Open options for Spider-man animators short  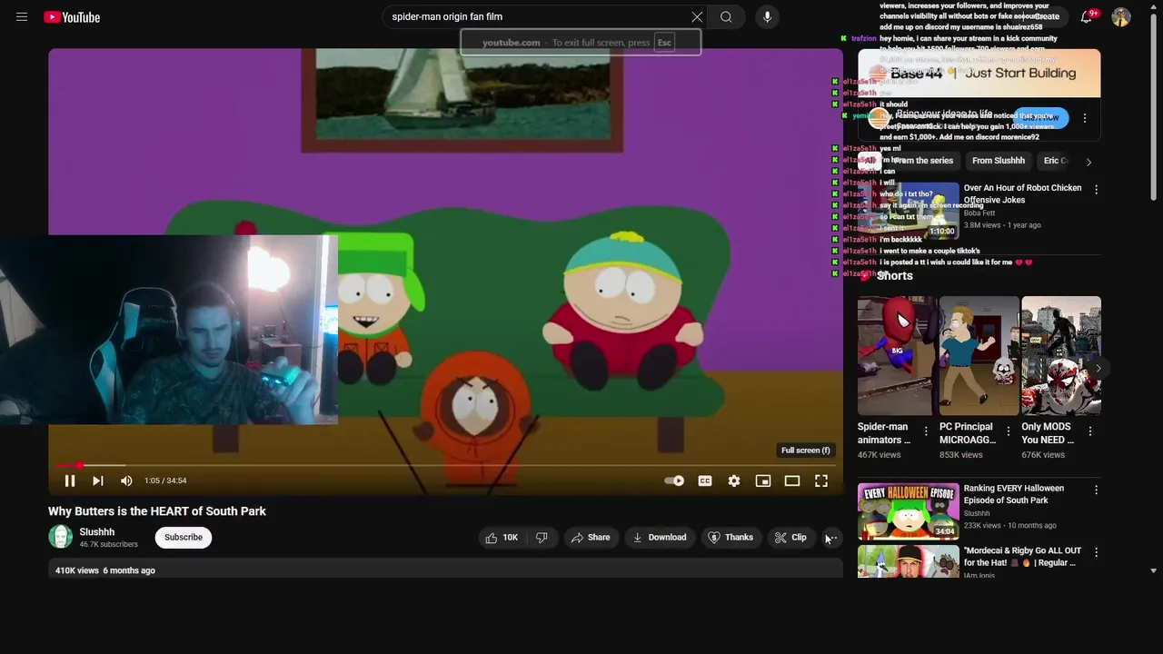(x=926, y=431)
